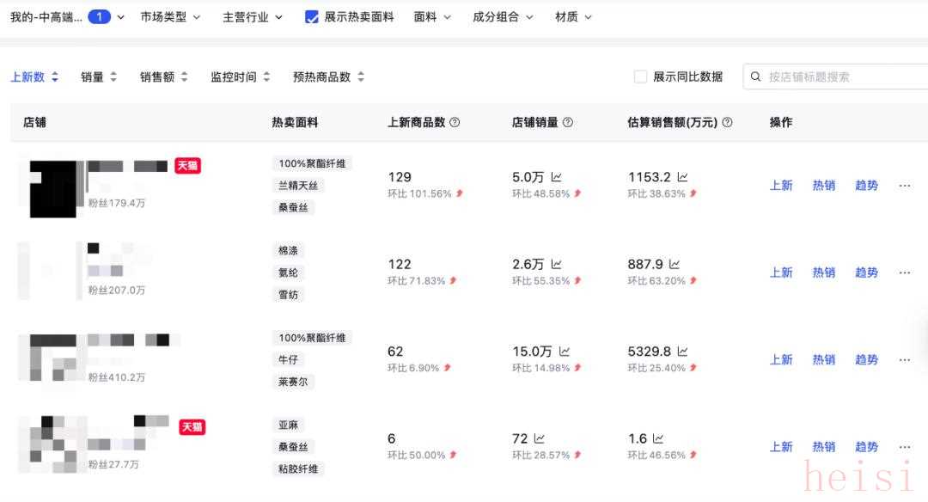Screen dimensions: 928x502
Task: Click the more options ellipsis in first store row
Action: [904, 186]
